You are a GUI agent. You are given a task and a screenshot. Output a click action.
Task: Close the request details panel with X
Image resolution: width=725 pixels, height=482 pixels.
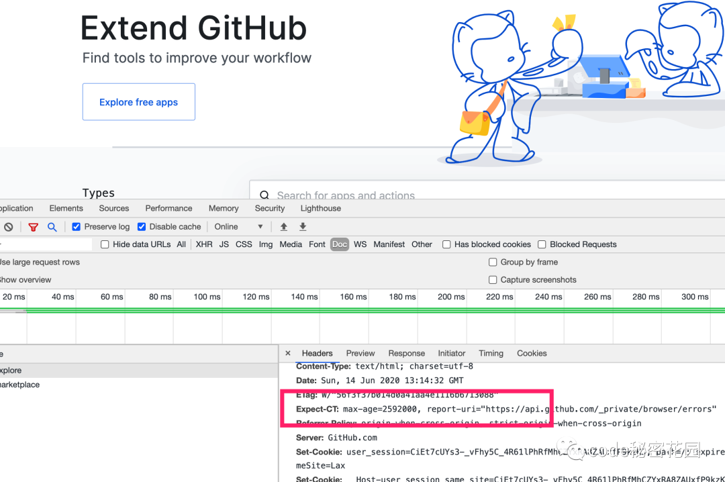pos(288,353)
